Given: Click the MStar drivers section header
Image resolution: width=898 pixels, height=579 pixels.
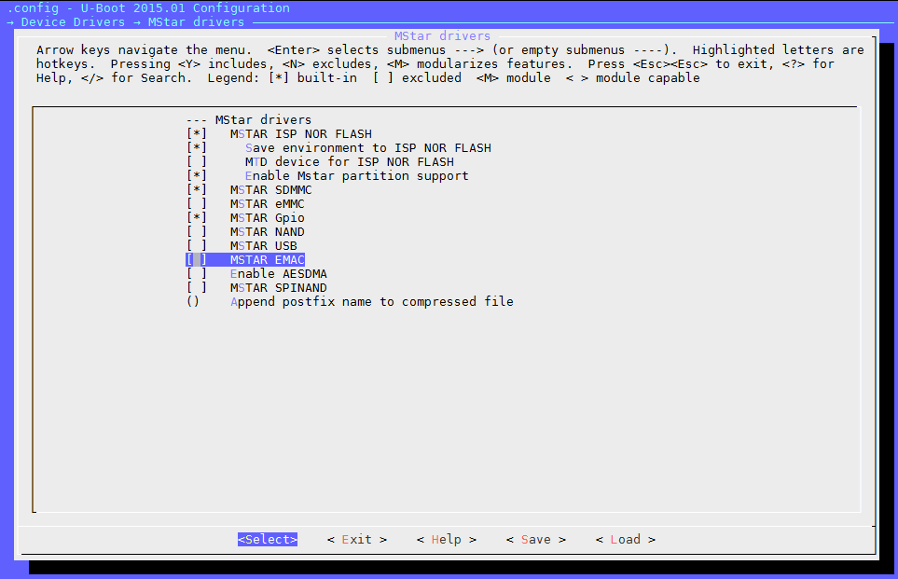Looking at the screenshot, I should [x=263, y=120].
